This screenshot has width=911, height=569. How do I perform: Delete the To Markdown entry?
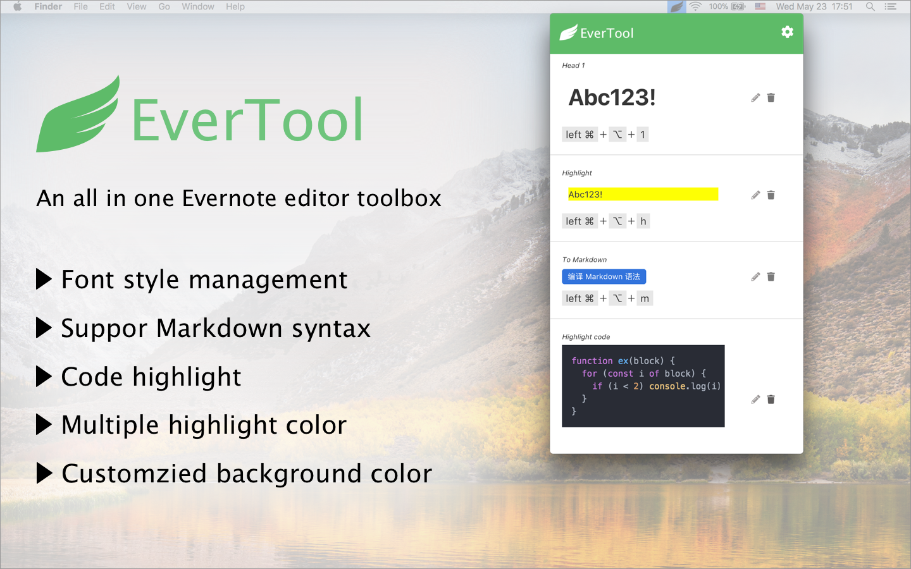(771, 277)
